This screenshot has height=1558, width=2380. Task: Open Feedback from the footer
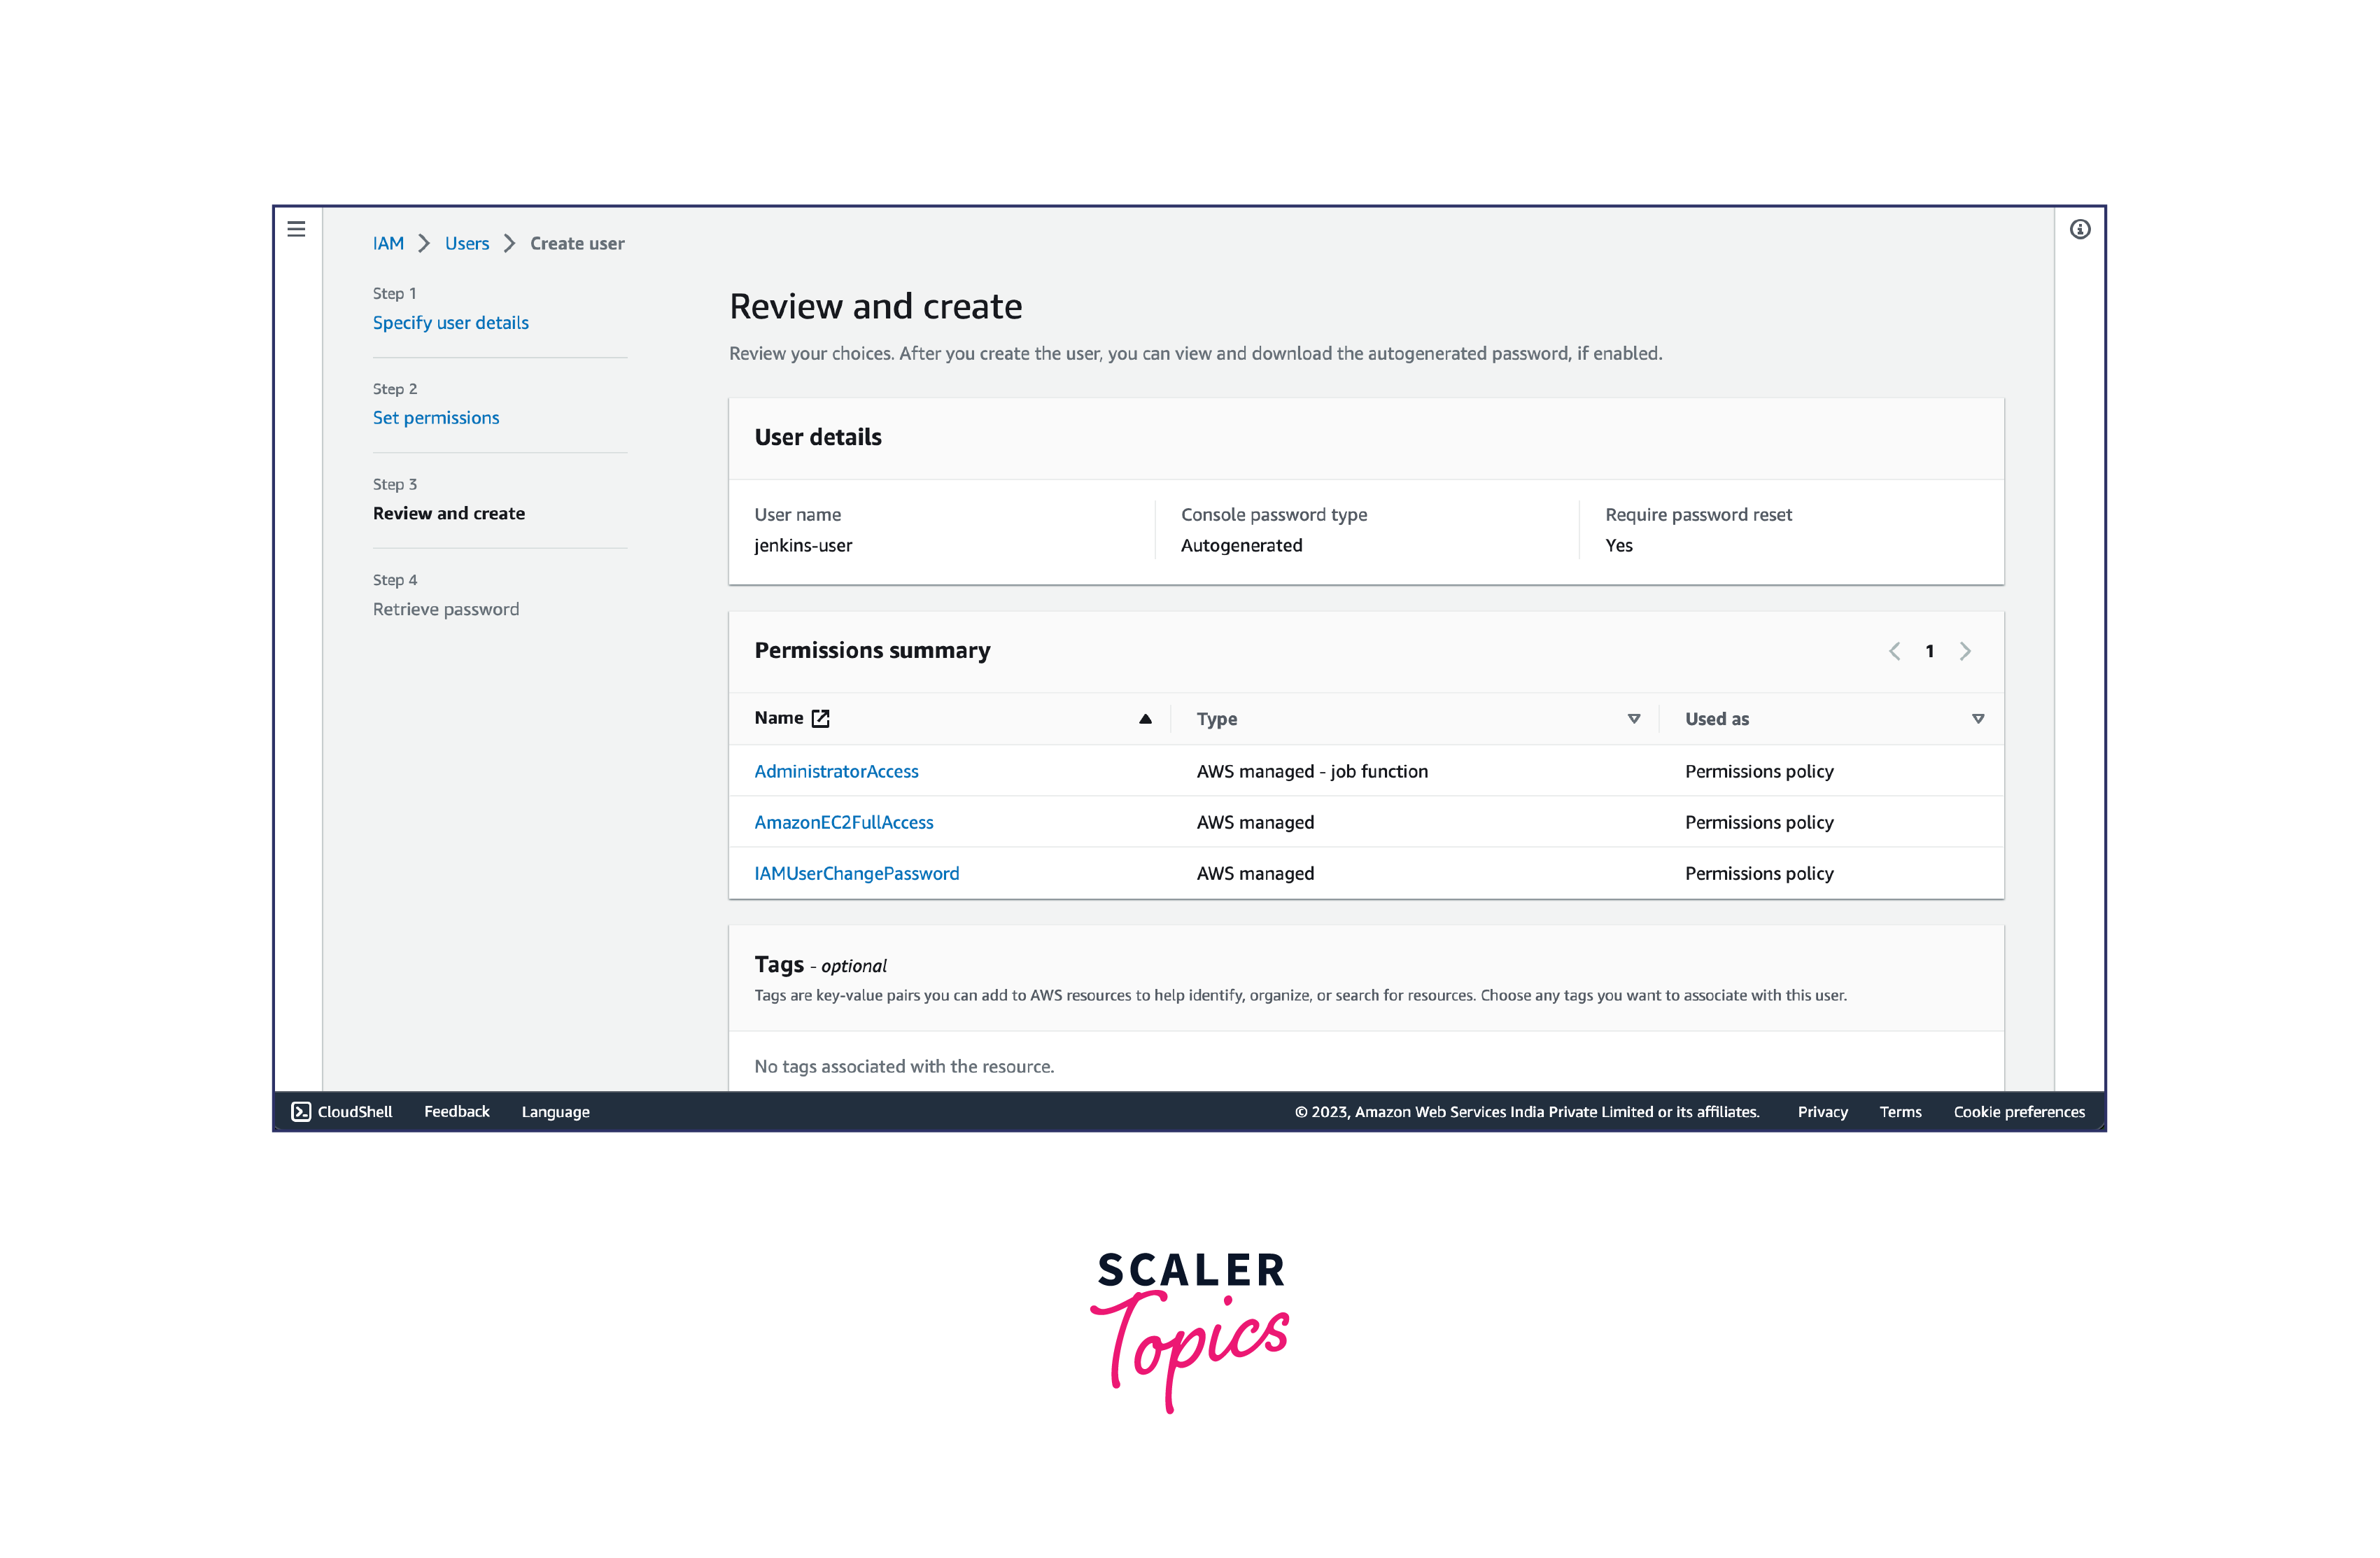click(456, 1111)
